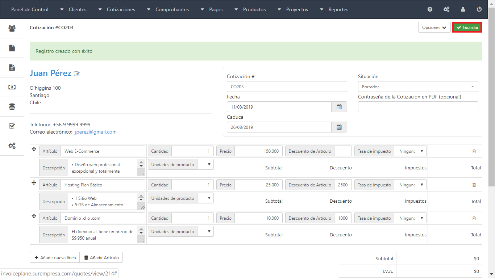Image resolution: width=495 pixels, height=278 pixels.
Task: Click the edit icon next to Juan Pérez
Action: point(77,74)
